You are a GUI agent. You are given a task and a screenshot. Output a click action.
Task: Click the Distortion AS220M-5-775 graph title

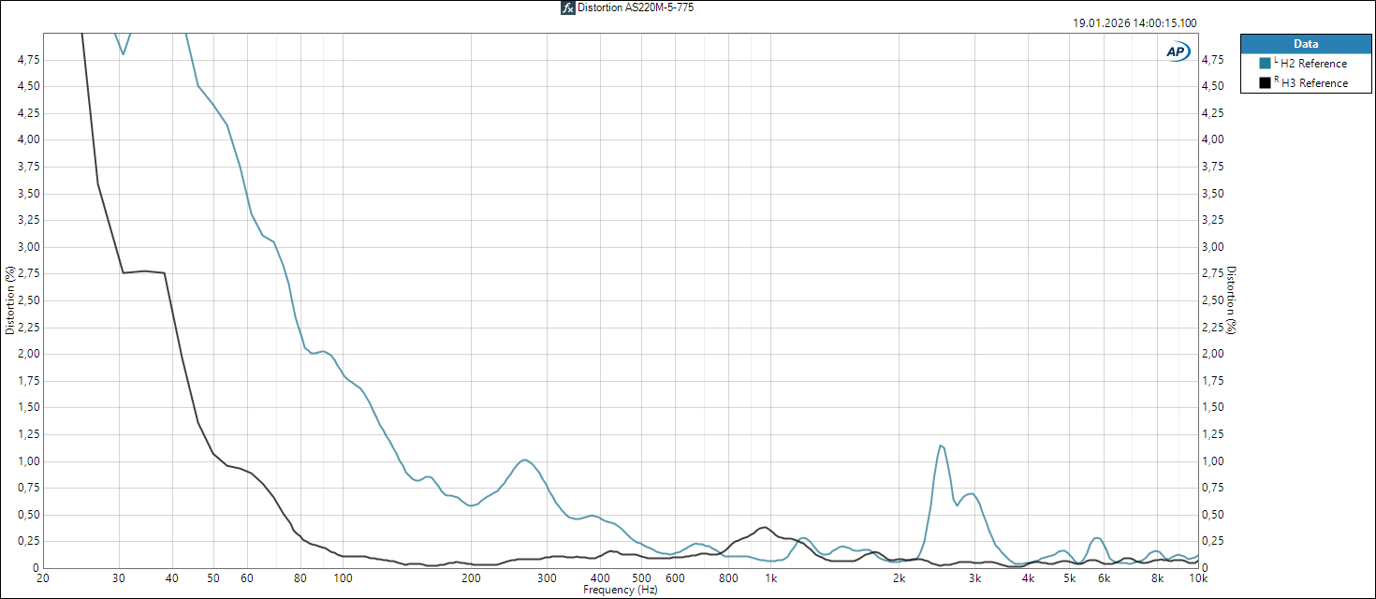636,7
